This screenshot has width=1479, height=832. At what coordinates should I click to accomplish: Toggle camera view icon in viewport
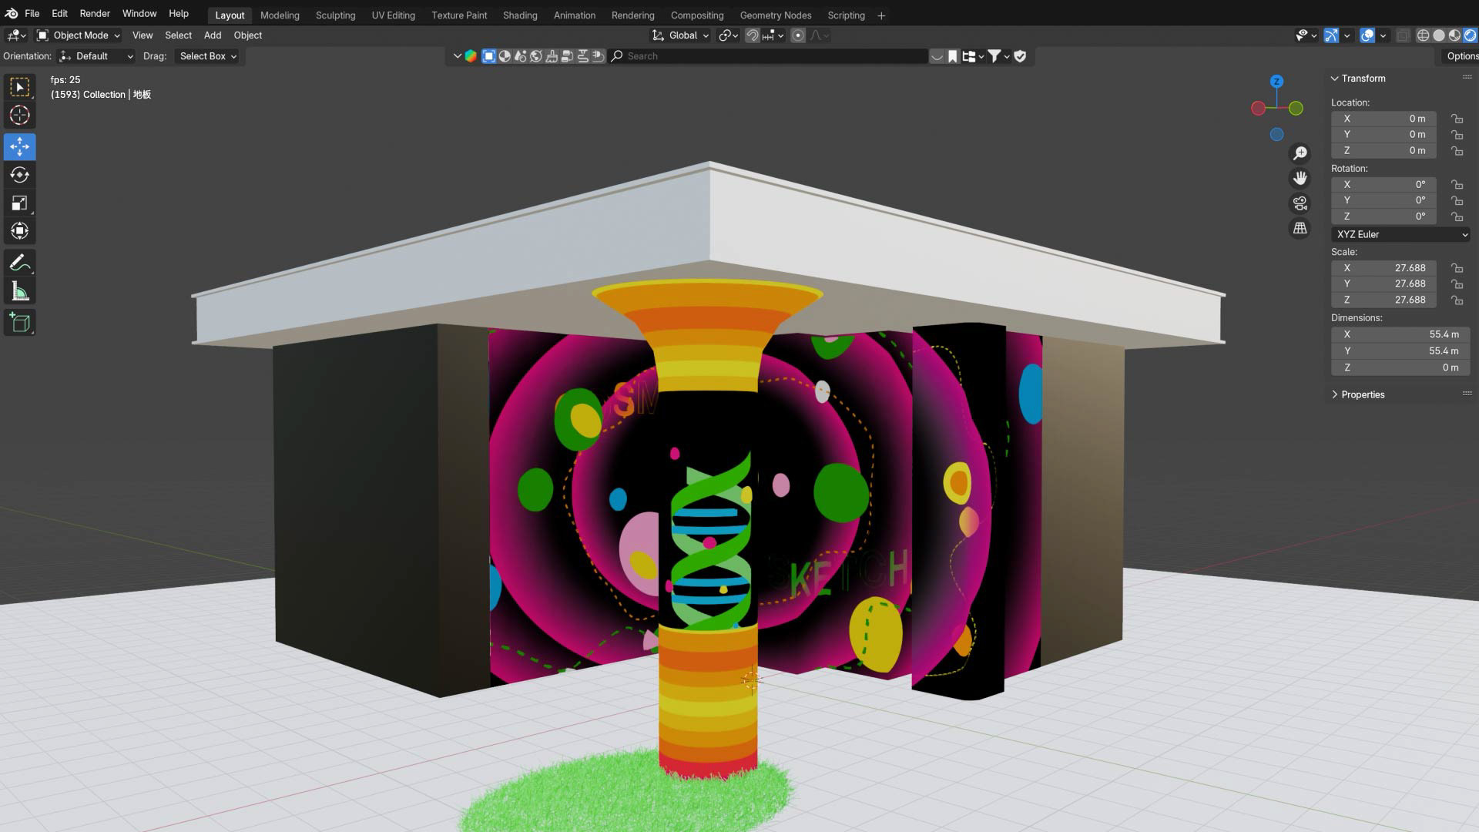pyautogui.click(x=1300, y=203)
